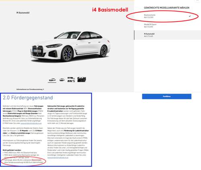Viewport: 201px width, 170px height.
Task: Click the M Automobil title above car
Action: click(23, 13)
